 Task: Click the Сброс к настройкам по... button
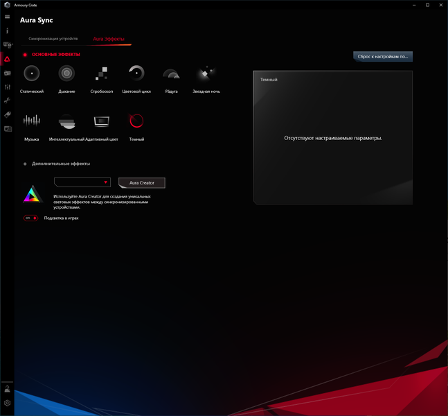pos(383,57)
